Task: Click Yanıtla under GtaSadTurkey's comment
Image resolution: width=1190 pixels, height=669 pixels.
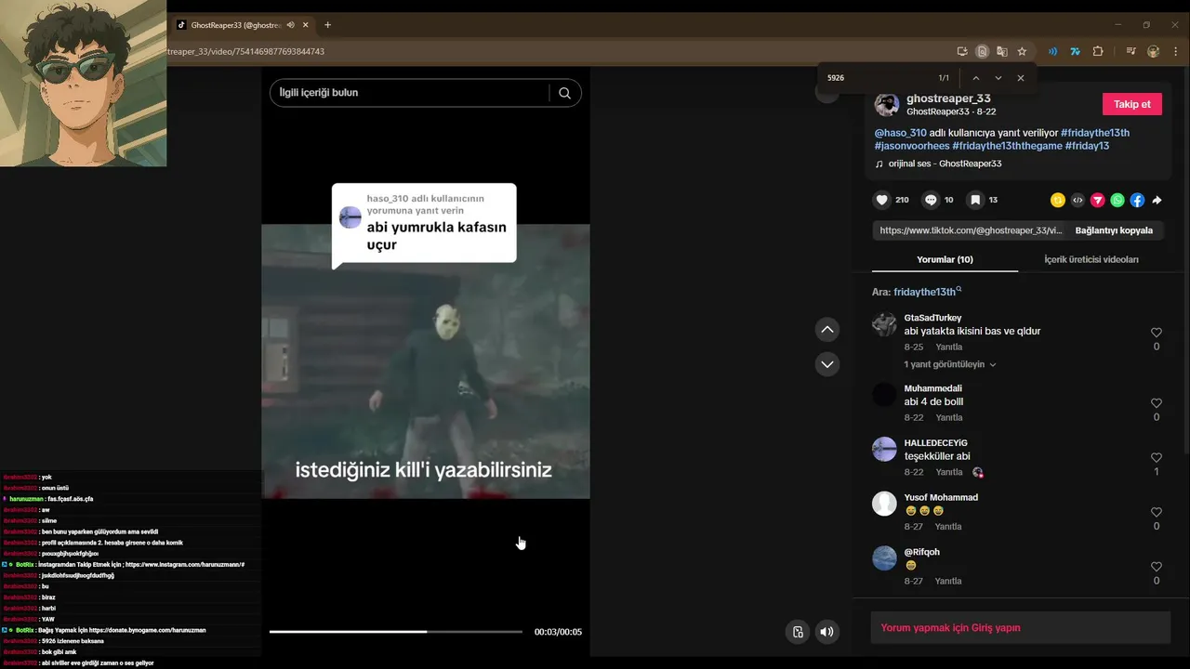Action: tap(948, 347)
